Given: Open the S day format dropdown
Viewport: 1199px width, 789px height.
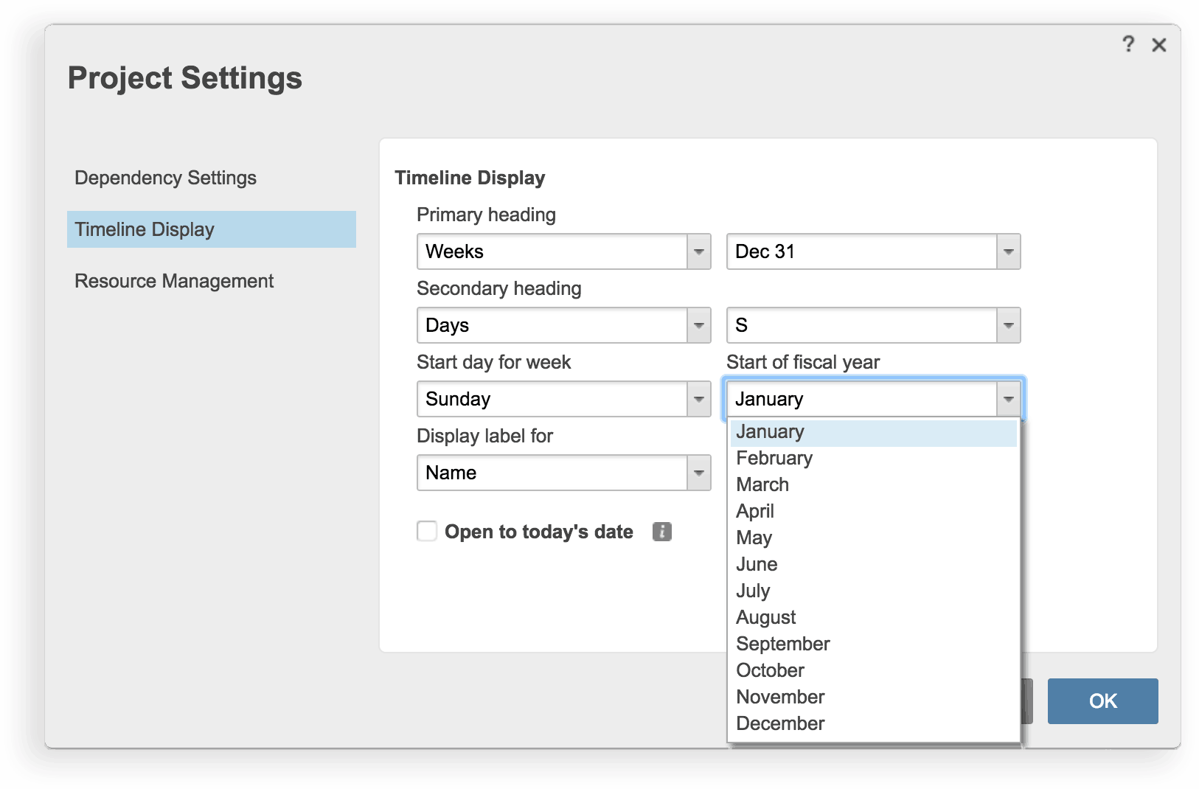Looking at the screenshot, I should pos(1008,325).
